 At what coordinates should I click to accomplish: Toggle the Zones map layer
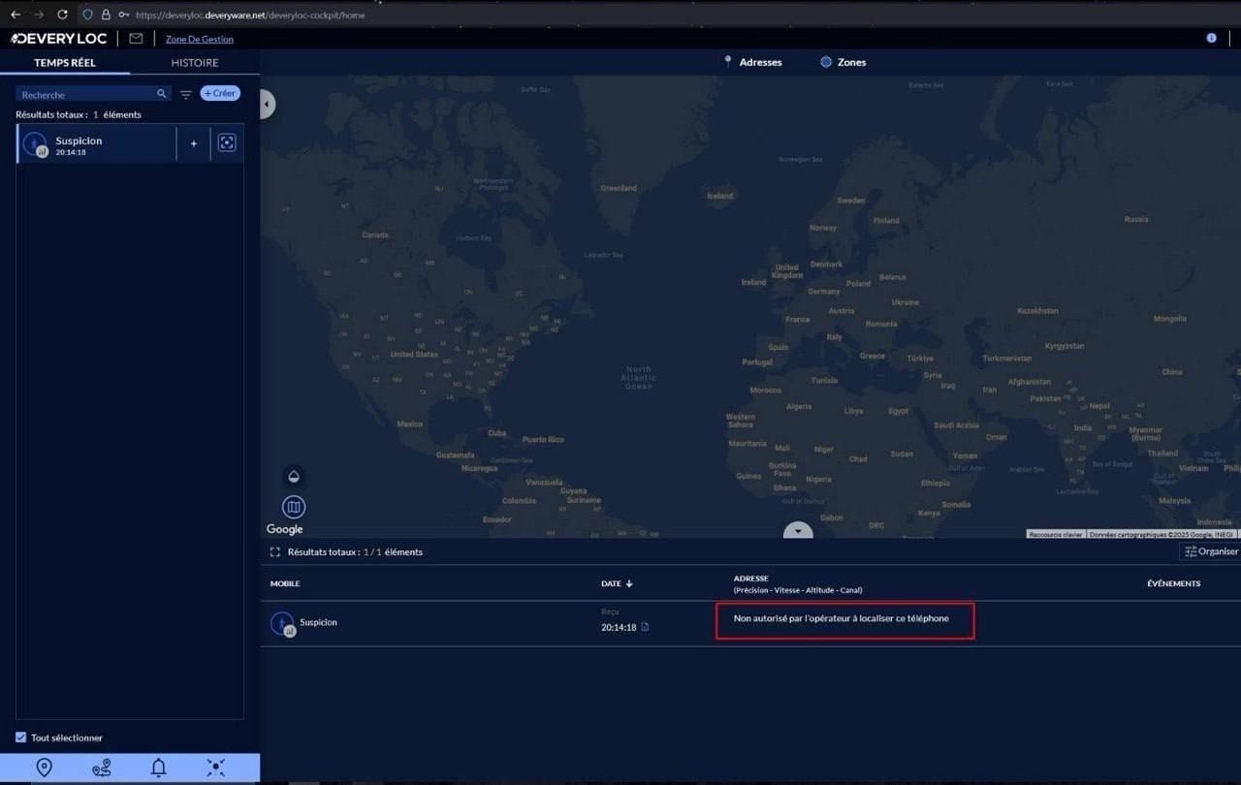(843, 62)
